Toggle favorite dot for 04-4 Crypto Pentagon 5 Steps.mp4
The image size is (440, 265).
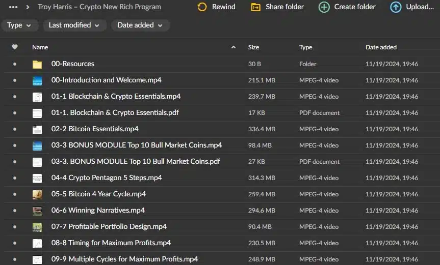pos(15,178)
